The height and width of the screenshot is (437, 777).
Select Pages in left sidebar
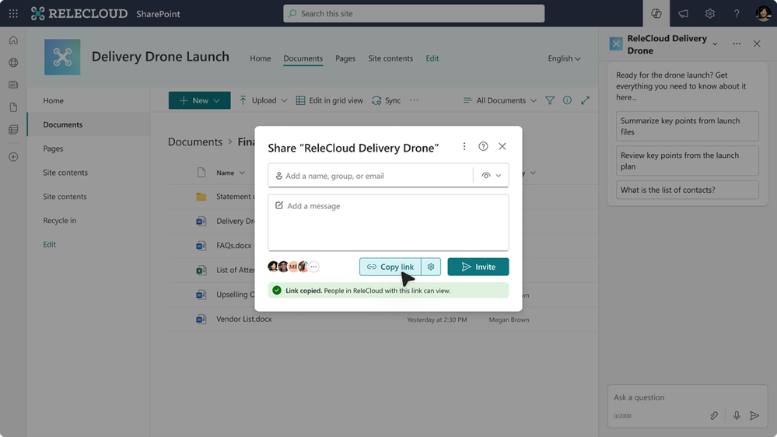pyautogui.click(x=89, y=149)
